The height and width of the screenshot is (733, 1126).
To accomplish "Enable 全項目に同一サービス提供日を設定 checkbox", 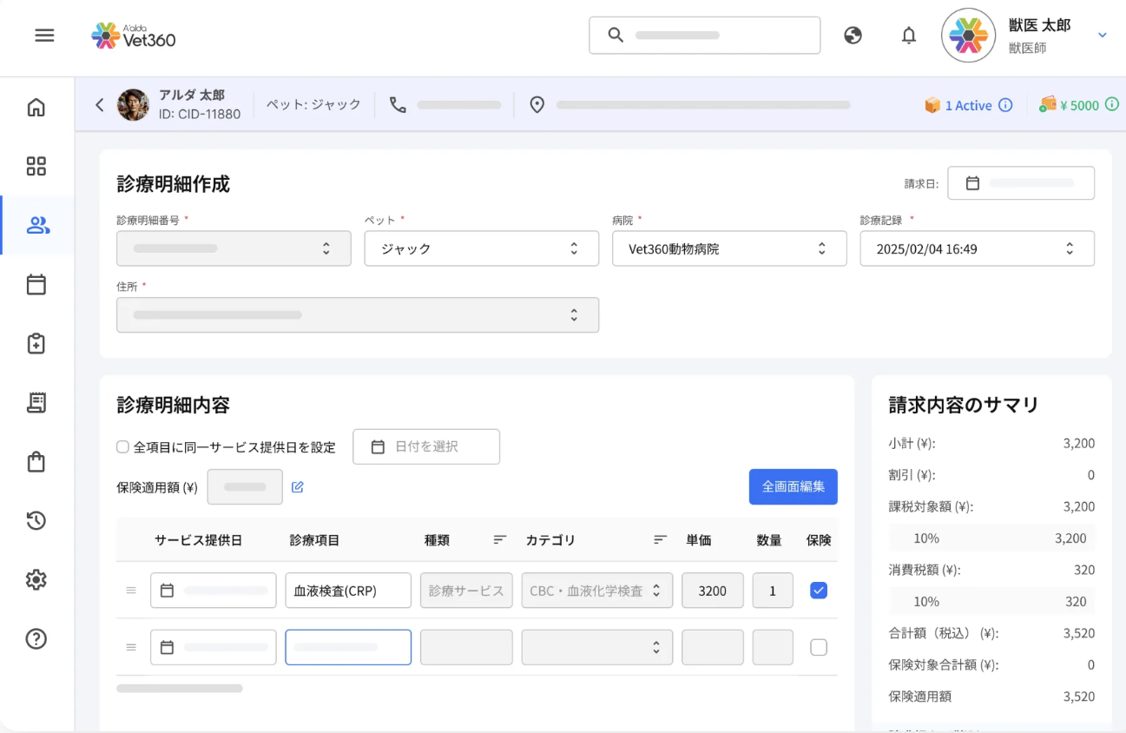I will (x=123, y=447).
